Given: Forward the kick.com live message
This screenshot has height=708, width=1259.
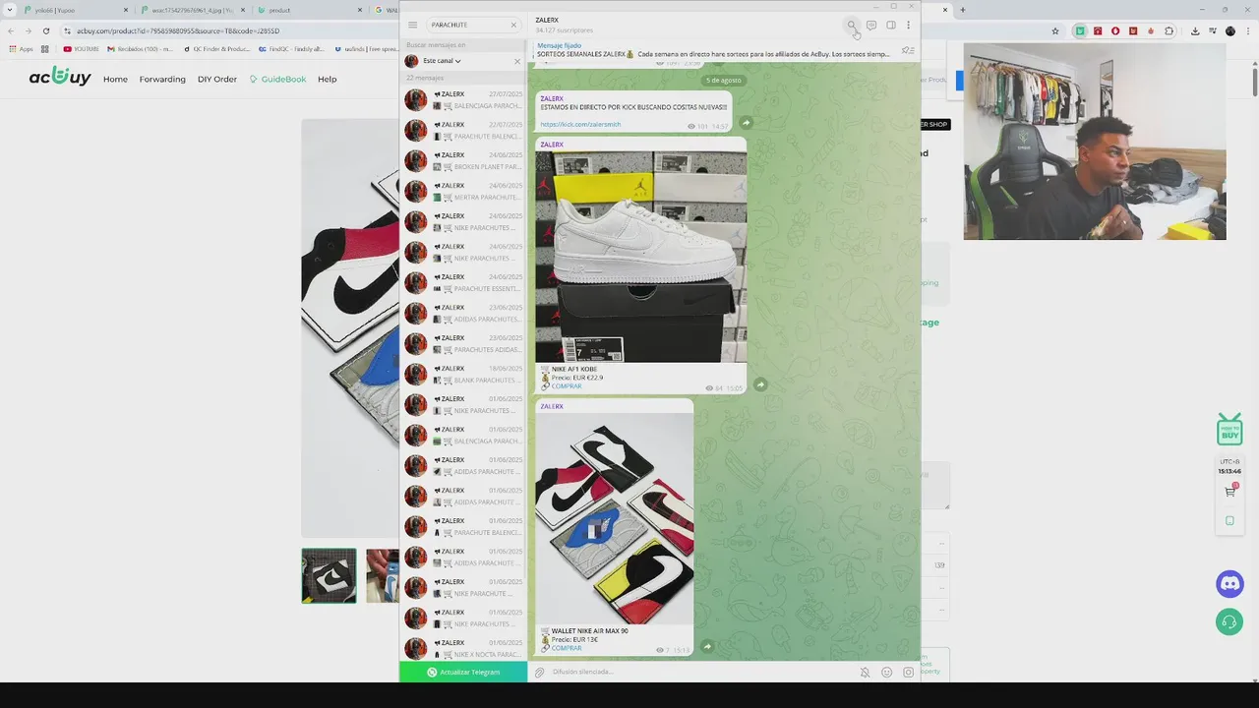Looking at the screenshot, I should pos(746,123).
